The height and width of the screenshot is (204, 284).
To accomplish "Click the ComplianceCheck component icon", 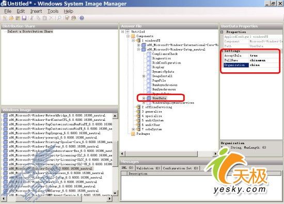I will (149, 54).
